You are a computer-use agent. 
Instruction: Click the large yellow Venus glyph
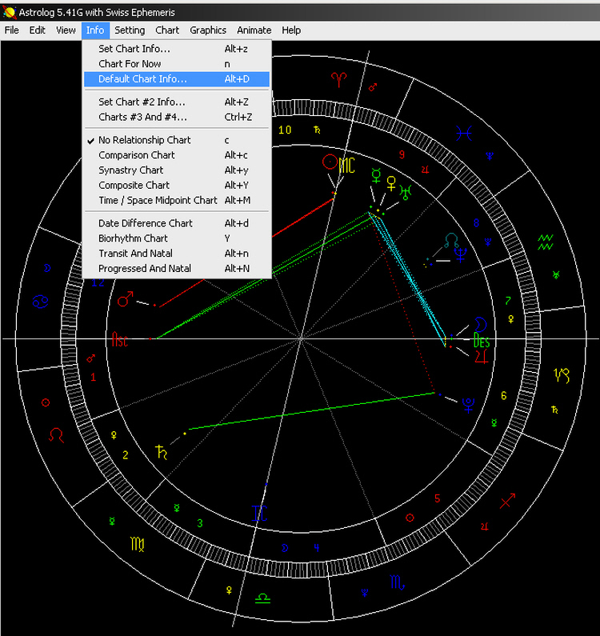391,183
